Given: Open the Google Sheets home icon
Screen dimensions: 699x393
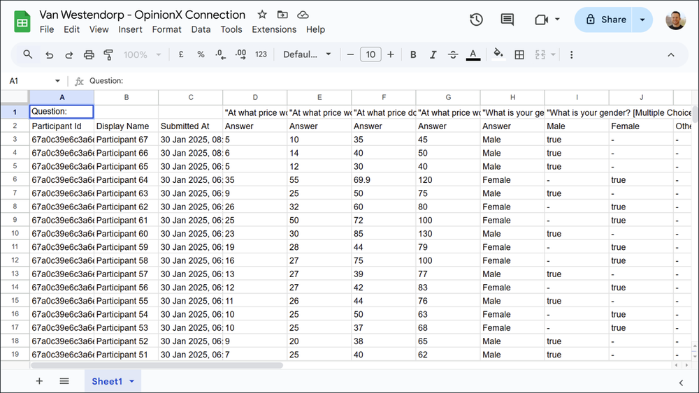Looking at the screenshot, I should click(x=22, y=22).
